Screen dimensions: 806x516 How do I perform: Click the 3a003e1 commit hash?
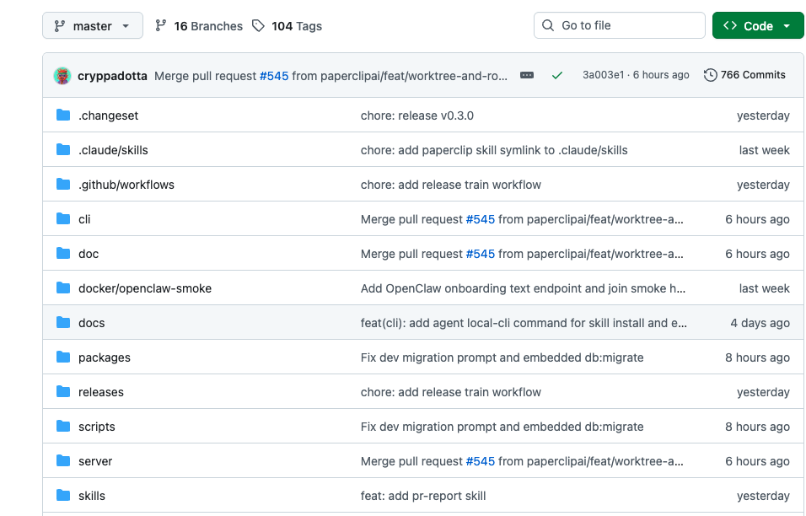[x=604, y=74]
